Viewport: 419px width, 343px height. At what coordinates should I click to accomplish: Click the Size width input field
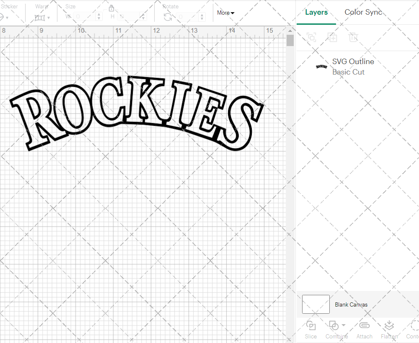pos(85,17)
